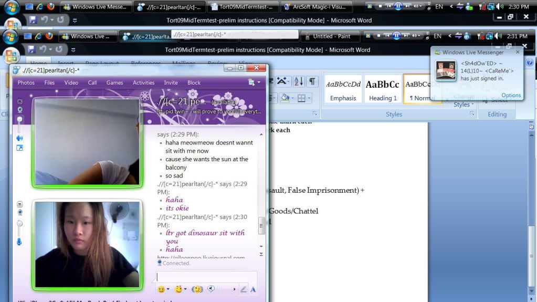The width and height of the screenshot is (537, 302).
Task: Open contact's webcam options dropdown
Action: (20, 102)
